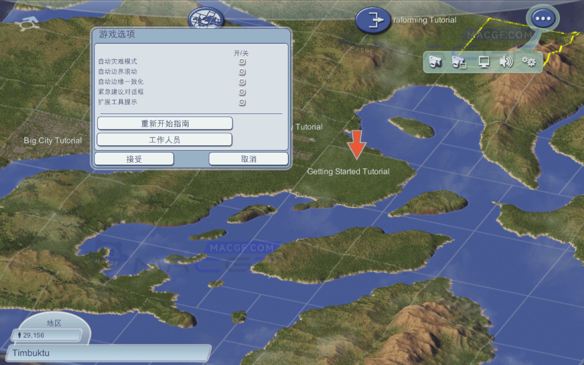Open graphics options via the monitor icon
Viewport: 584px width, 365px height.
(x=483, y=62)
